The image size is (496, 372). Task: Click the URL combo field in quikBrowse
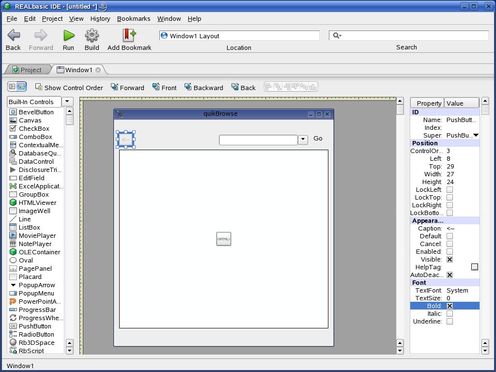259,140
